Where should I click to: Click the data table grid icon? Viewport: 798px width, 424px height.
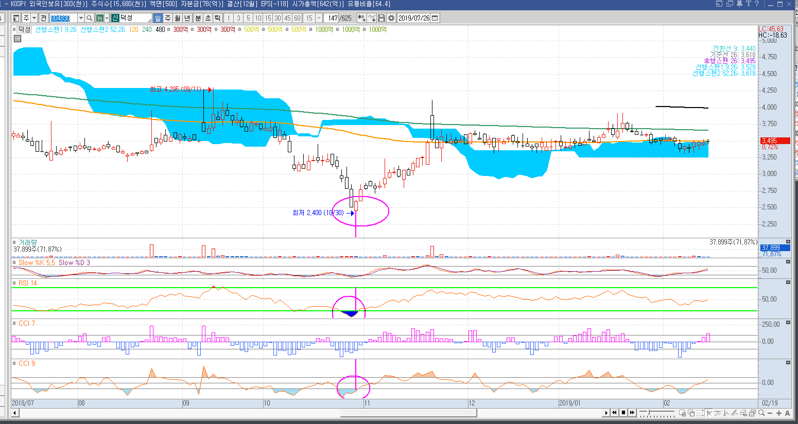pyautogui.click(x=18, y=39)
